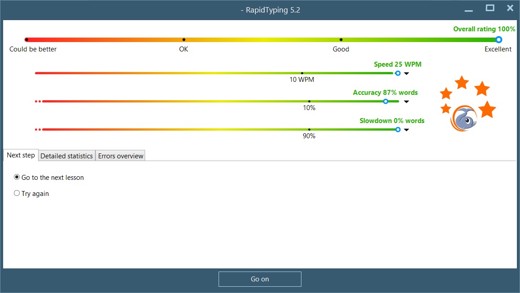Close the RapidTyping results window
520x293 pixels.
click(x=510, y=8)
